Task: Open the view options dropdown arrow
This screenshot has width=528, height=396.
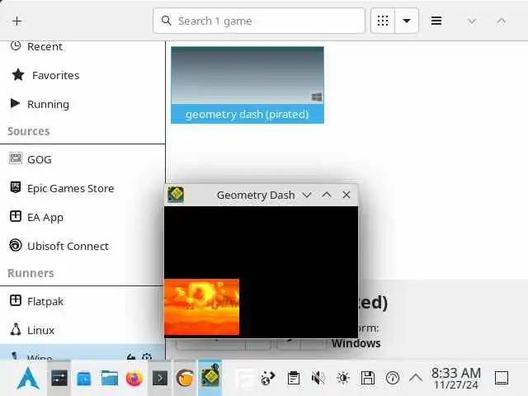Action: coord(407,21)
